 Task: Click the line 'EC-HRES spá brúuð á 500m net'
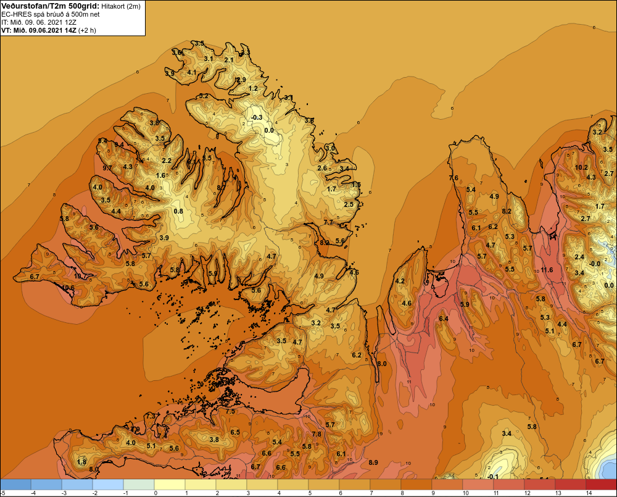click(51, 14)
